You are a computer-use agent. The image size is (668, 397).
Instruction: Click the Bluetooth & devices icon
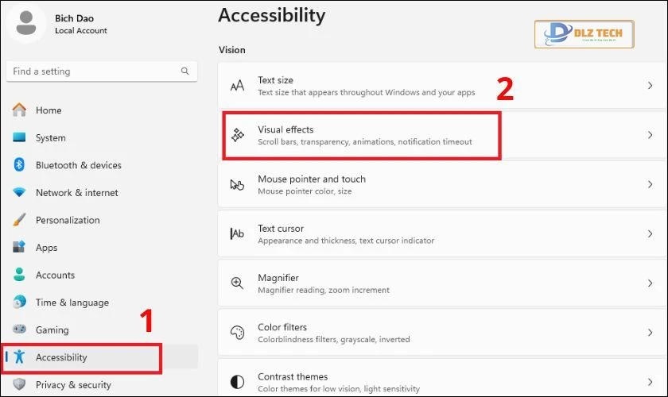(20, 165)
